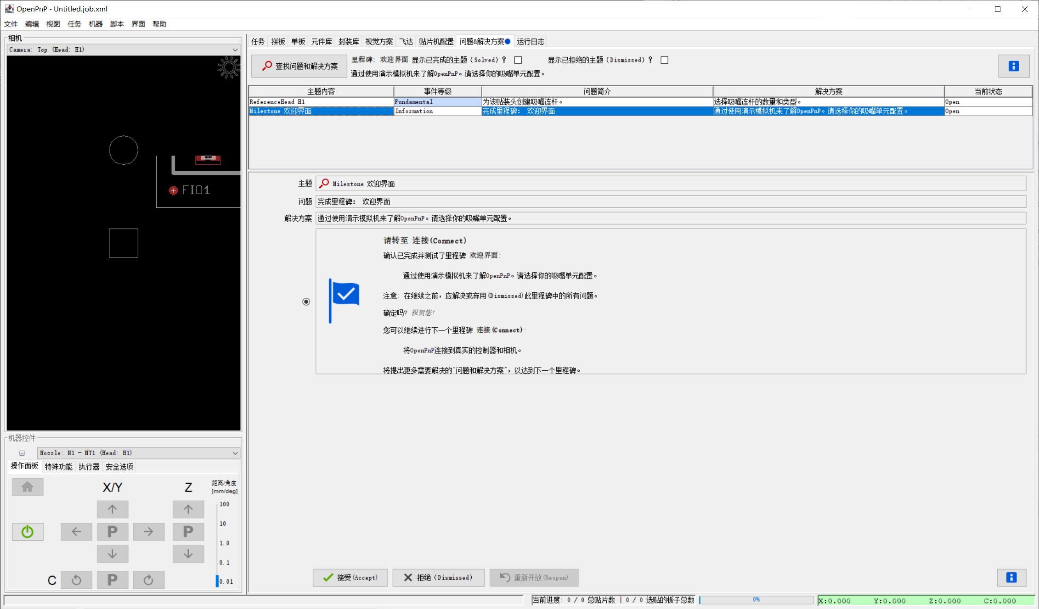Select the radio button beside the milestone flag
1039x609 pixels.
pos(306,302)
